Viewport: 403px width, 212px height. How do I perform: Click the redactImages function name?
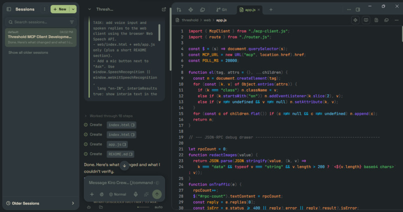[x=223, y=155]
